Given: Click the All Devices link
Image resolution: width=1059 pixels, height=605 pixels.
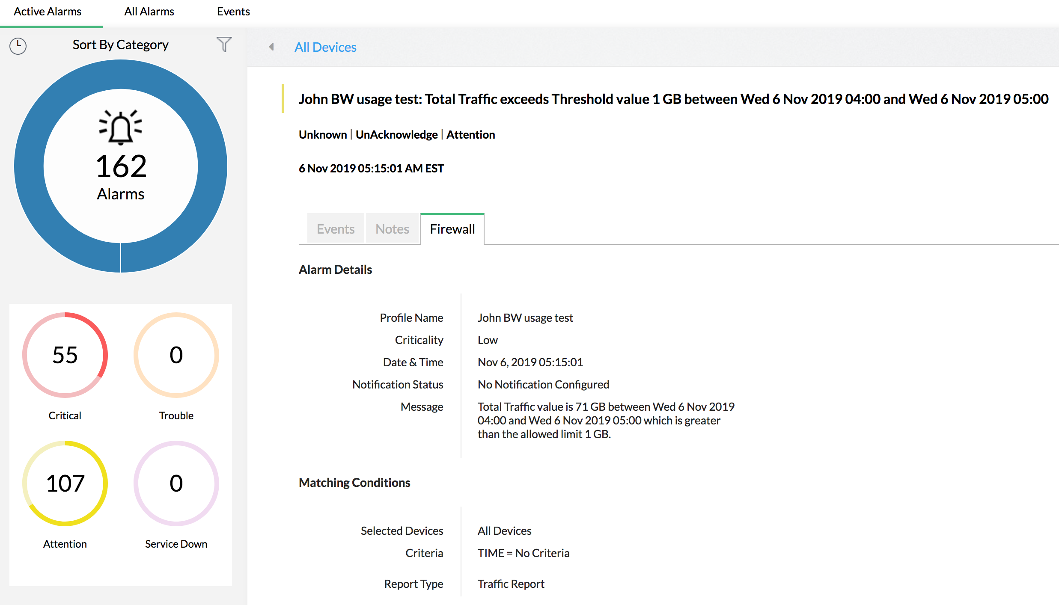Looking at the screenshot, I should pyautogui.click(x=325, y=47).
